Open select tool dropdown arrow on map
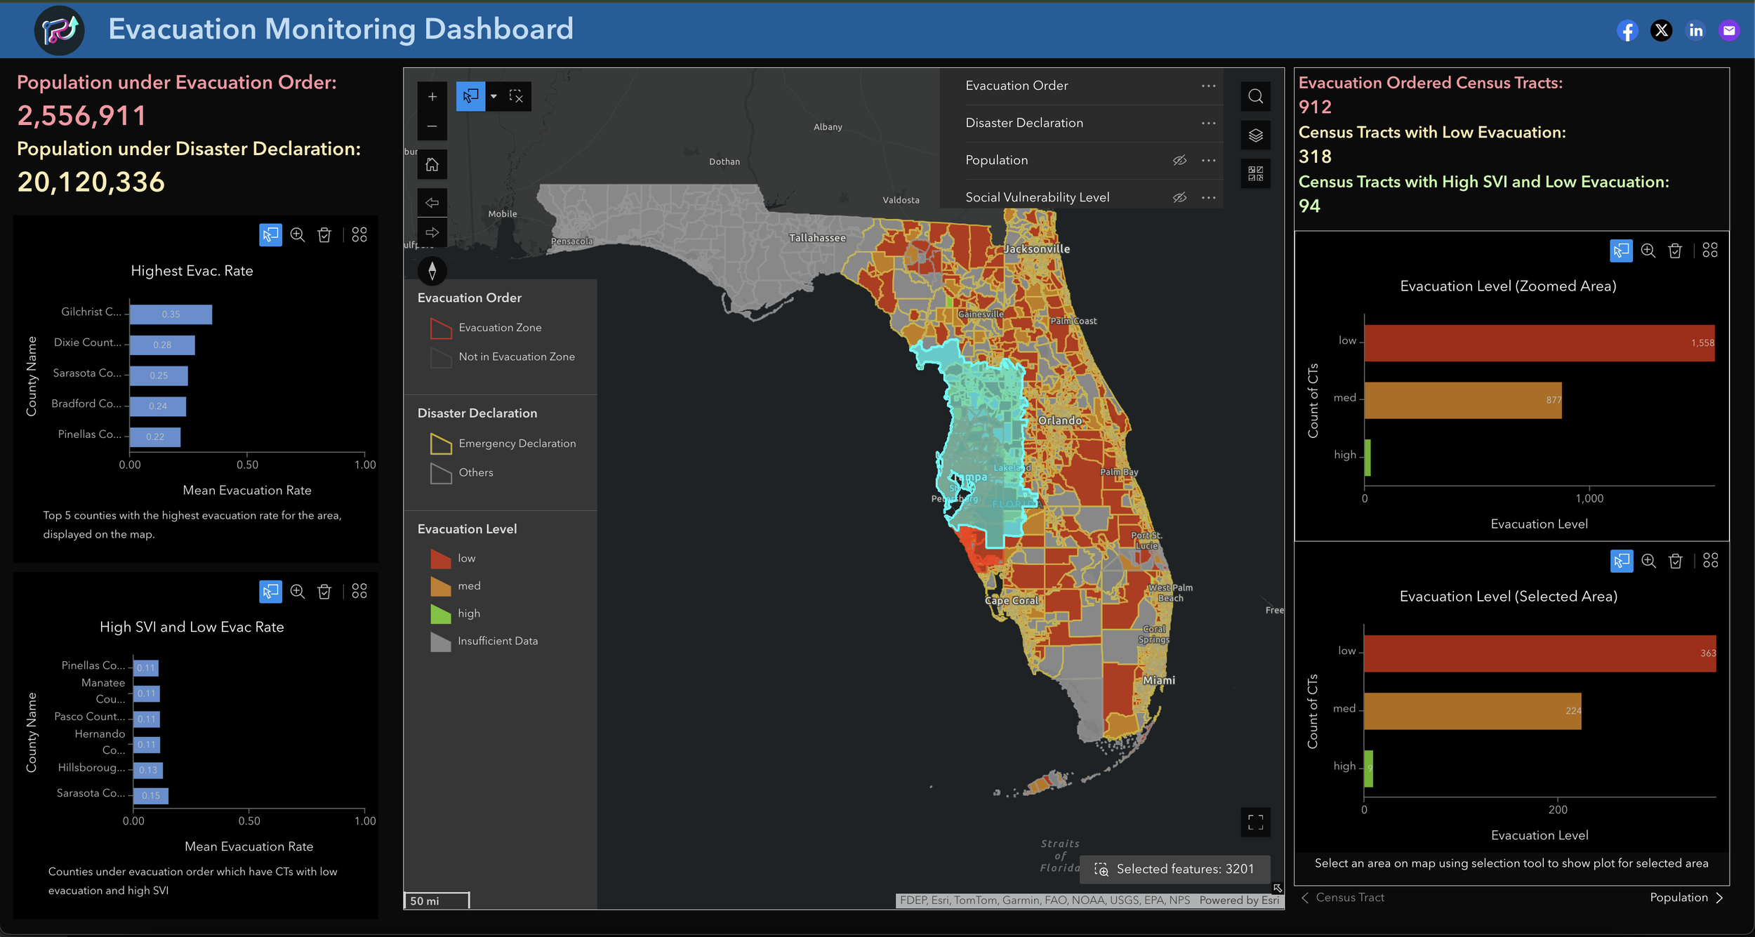Image resolution: width=1755 pixels, height=937 pixels. tap(494, 96)
